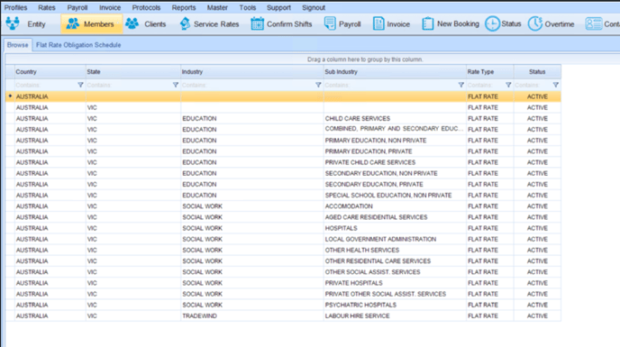Sort by the Sub Industry column header
Screen dimensions: 620x347
tap(395, 71)
